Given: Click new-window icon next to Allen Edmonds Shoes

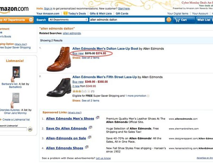Looking at the screenshot, I should pos(86,147).
